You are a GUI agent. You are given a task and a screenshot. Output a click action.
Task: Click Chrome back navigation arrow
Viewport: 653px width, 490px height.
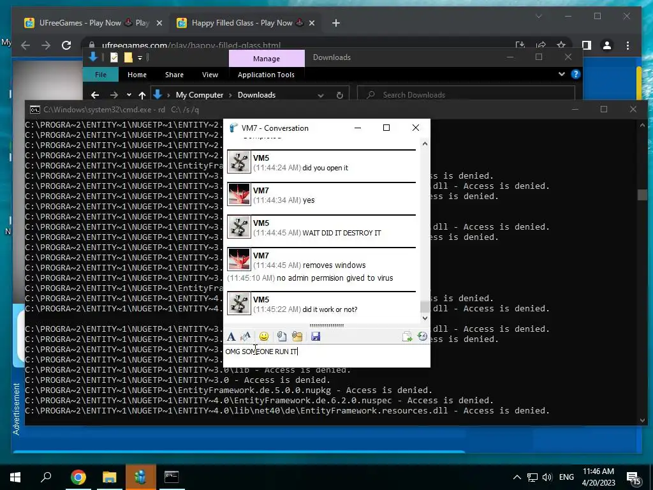coord(26,45)
